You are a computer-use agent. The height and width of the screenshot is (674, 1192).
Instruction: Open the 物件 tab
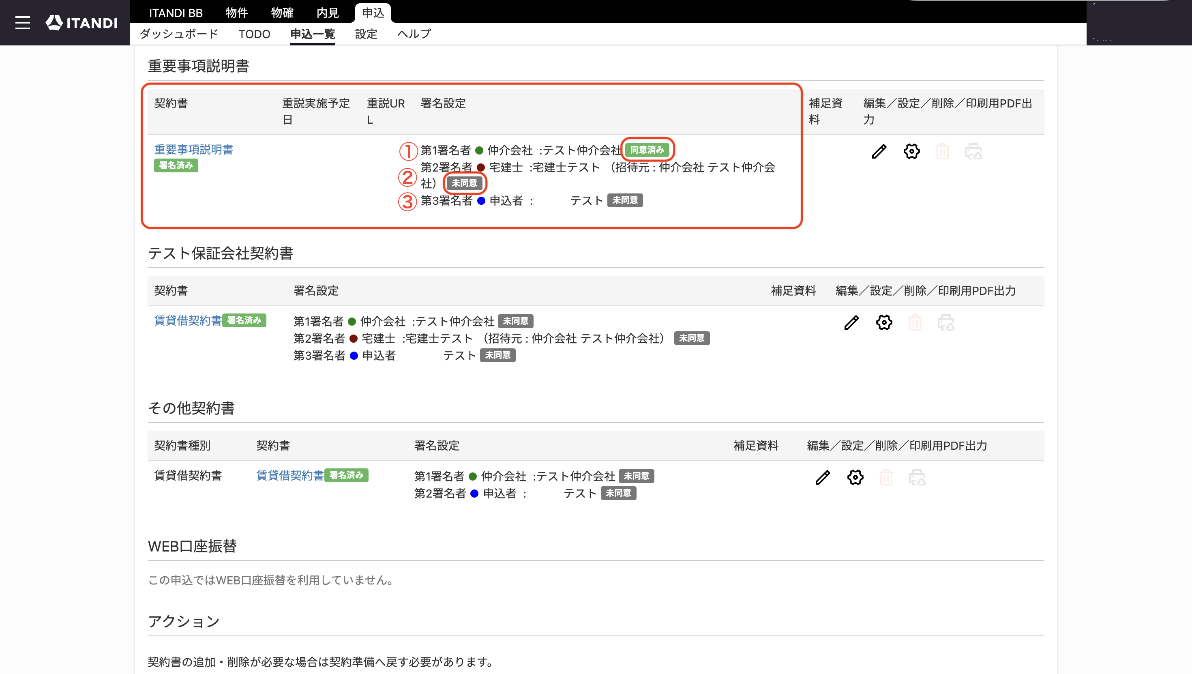pyautogui.click(x=236, y=13)
